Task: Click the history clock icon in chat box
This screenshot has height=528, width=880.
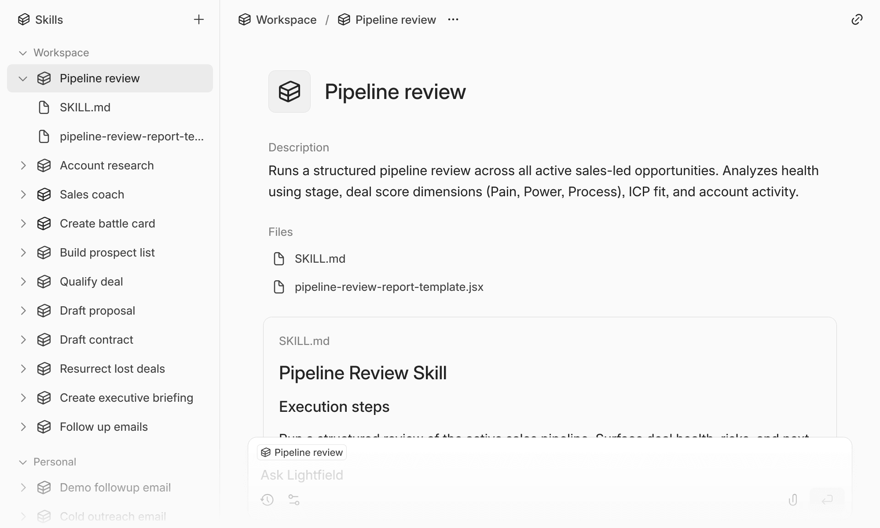Action: click(x=267, y=500)
